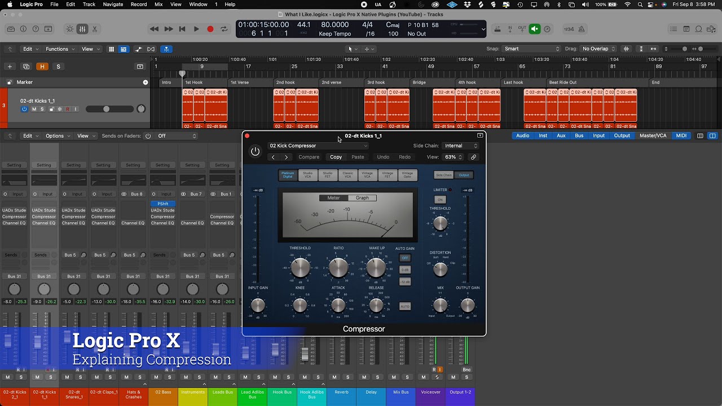Add a new track with the plus button
The height and width of the screenshot is (406, 722).
tap(10, 67)
